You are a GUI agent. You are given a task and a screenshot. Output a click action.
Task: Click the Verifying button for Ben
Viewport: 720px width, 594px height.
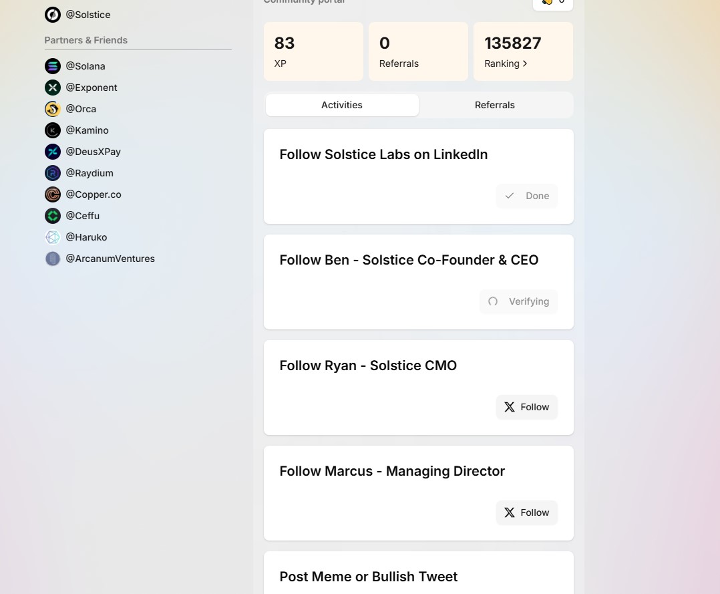click(x=518, y=301)
